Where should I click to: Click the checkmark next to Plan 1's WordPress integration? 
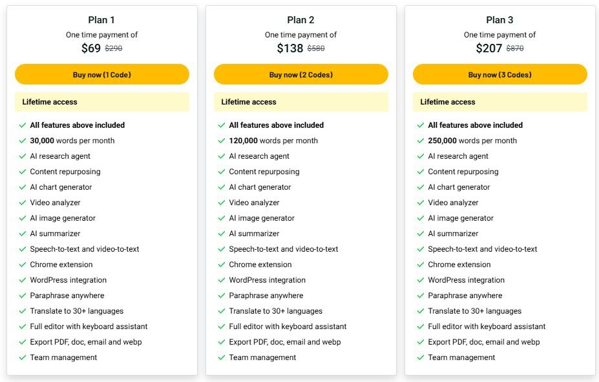(22, 280)
